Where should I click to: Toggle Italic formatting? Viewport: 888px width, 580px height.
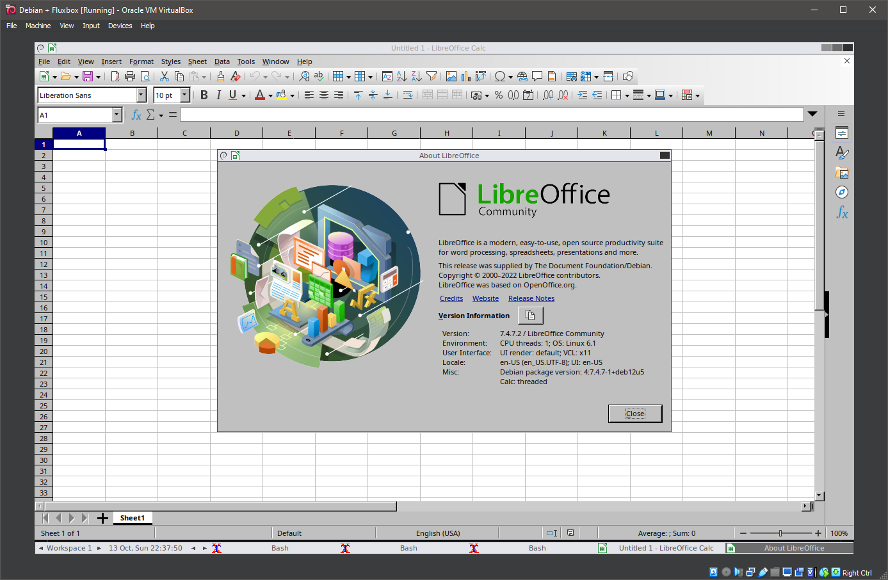point(218,95)
